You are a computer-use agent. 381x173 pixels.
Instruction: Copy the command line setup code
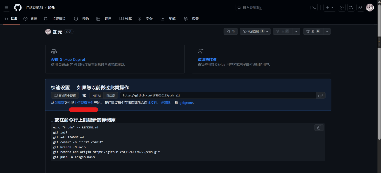click(319, 127)
